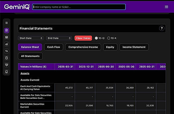This screenshot has height=114, width=174.
Task: Click the up-down arrows icon in the sidebar
Action: click(6, 51)
